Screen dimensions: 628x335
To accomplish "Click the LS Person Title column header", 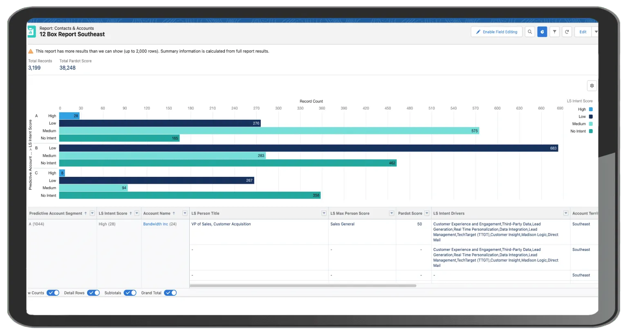I will click(205, 213).
